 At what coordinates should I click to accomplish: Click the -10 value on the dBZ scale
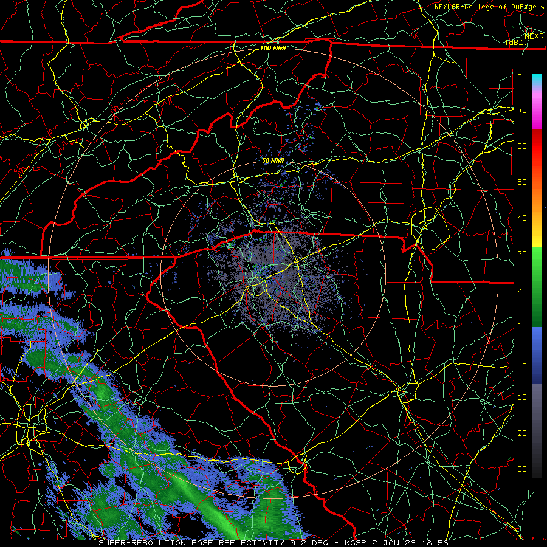coord(520,397)
